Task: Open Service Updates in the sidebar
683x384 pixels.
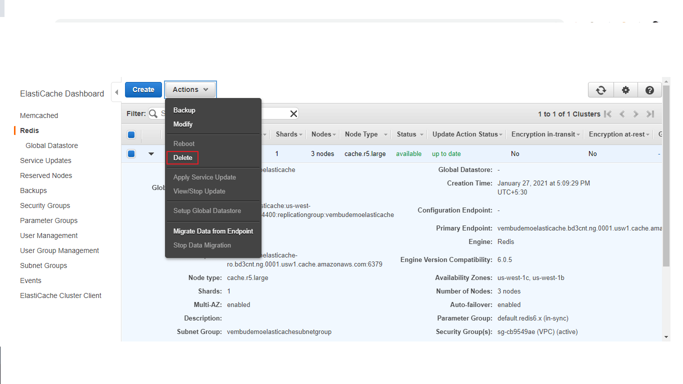Action: click(45, 160)
